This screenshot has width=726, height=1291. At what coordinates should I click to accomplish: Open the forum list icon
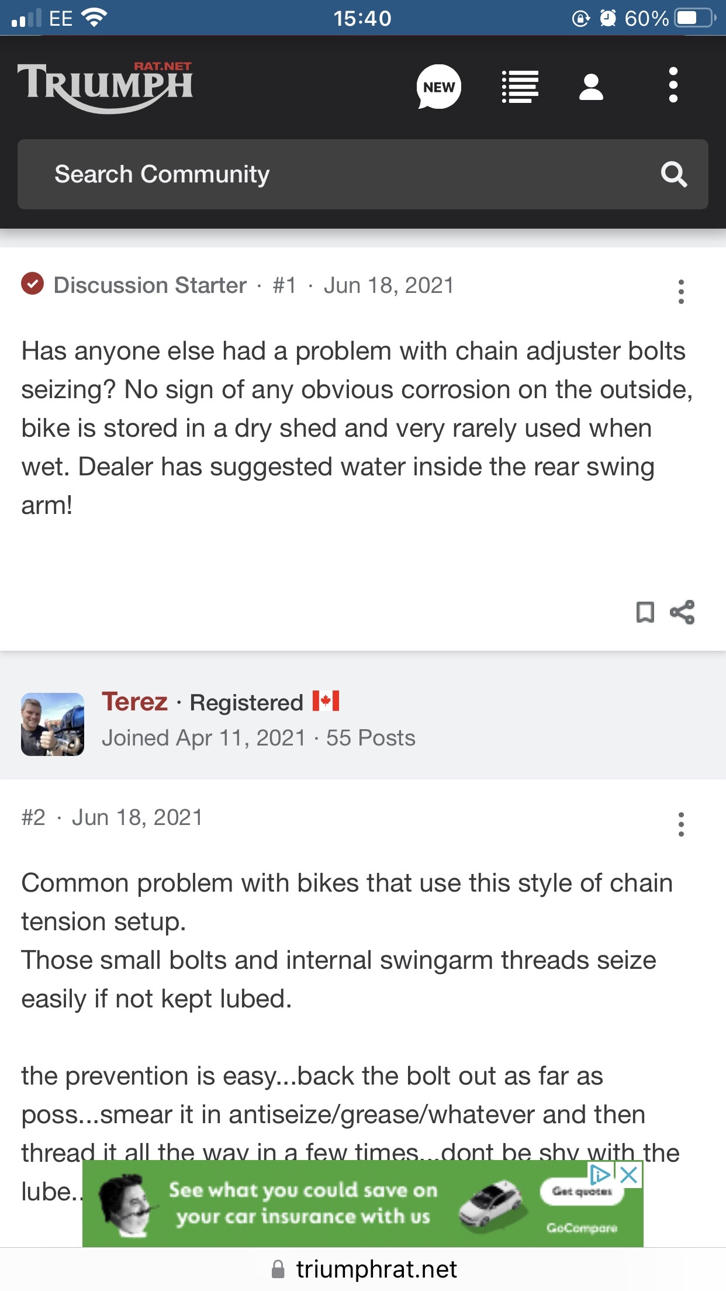[520, 87]
